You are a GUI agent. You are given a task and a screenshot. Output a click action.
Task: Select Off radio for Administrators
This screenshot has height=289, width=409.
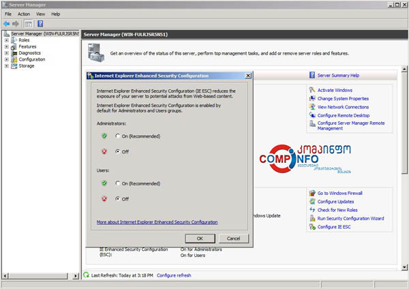coord(118,151)
